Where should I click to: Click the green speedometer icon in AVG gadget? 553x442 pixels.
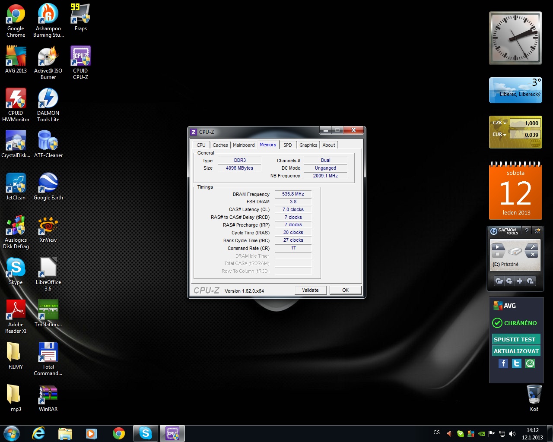point(530,363)
